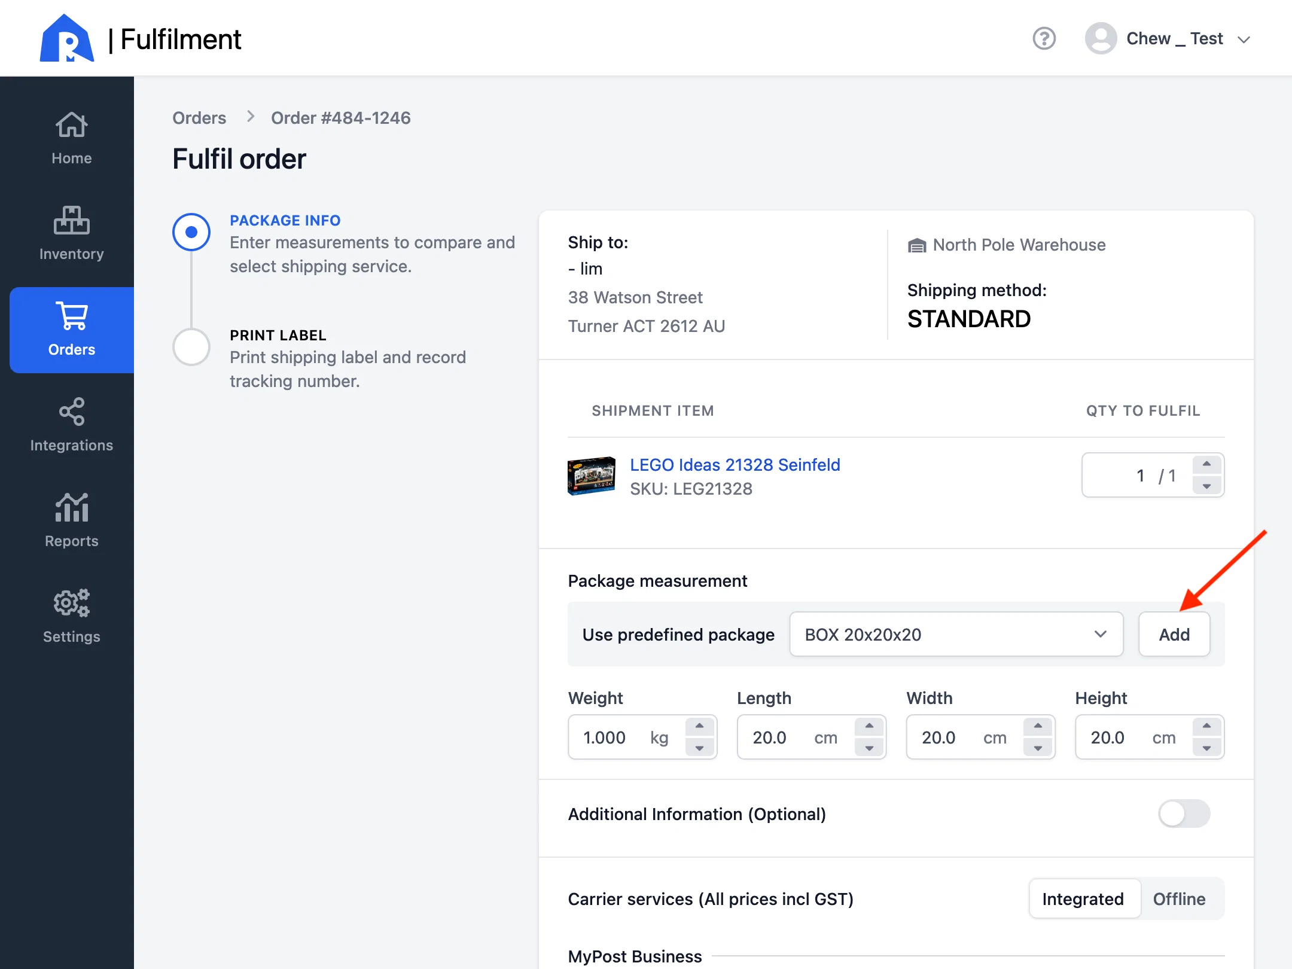Open the Chew_Test account menu chevron
The image size is (1292, 969).
[x=1244, y=39]
